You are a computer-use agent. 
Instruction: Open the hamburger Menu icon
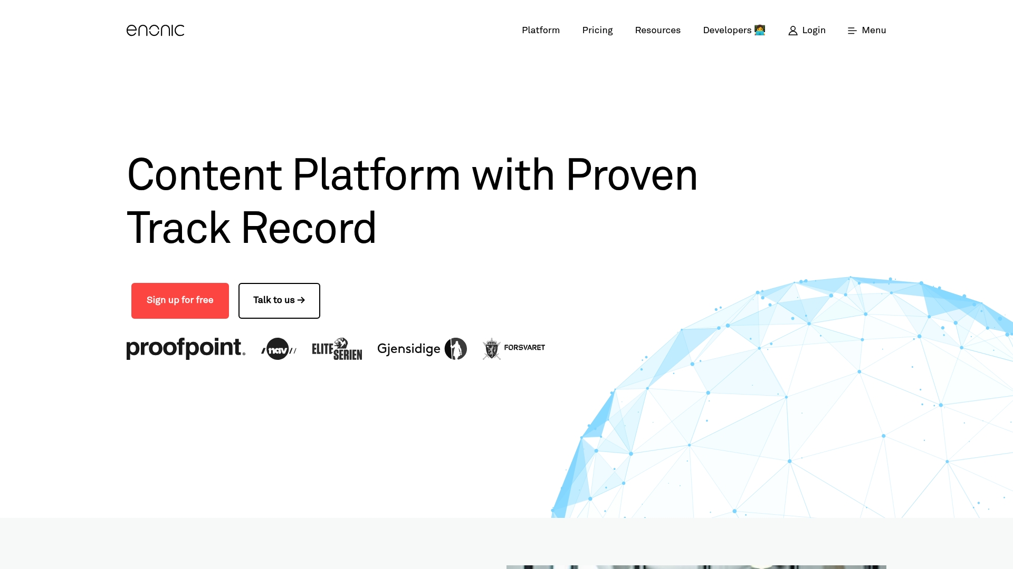pos(852,31)
